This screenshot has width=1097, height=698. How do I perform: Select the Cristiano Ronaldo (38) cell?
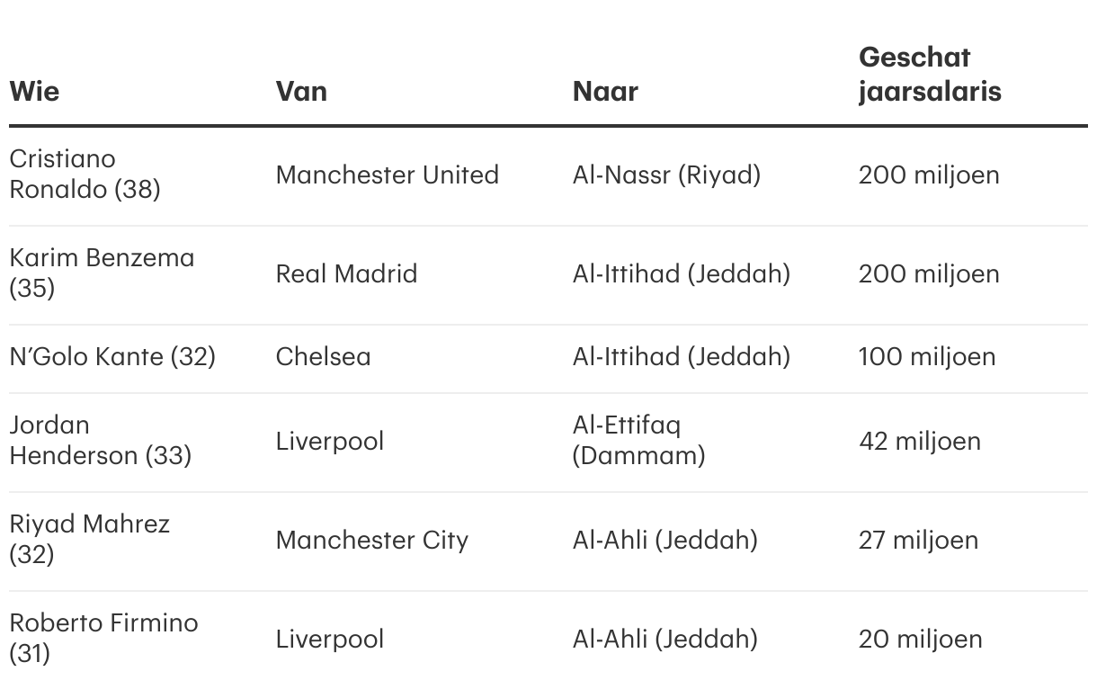[x=85, y=174]
